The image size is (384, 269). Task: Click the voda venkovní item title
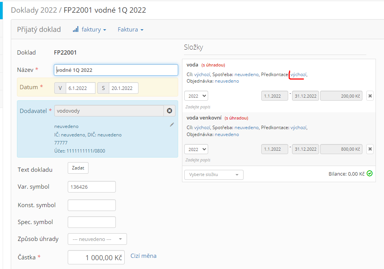pos(204,118)
